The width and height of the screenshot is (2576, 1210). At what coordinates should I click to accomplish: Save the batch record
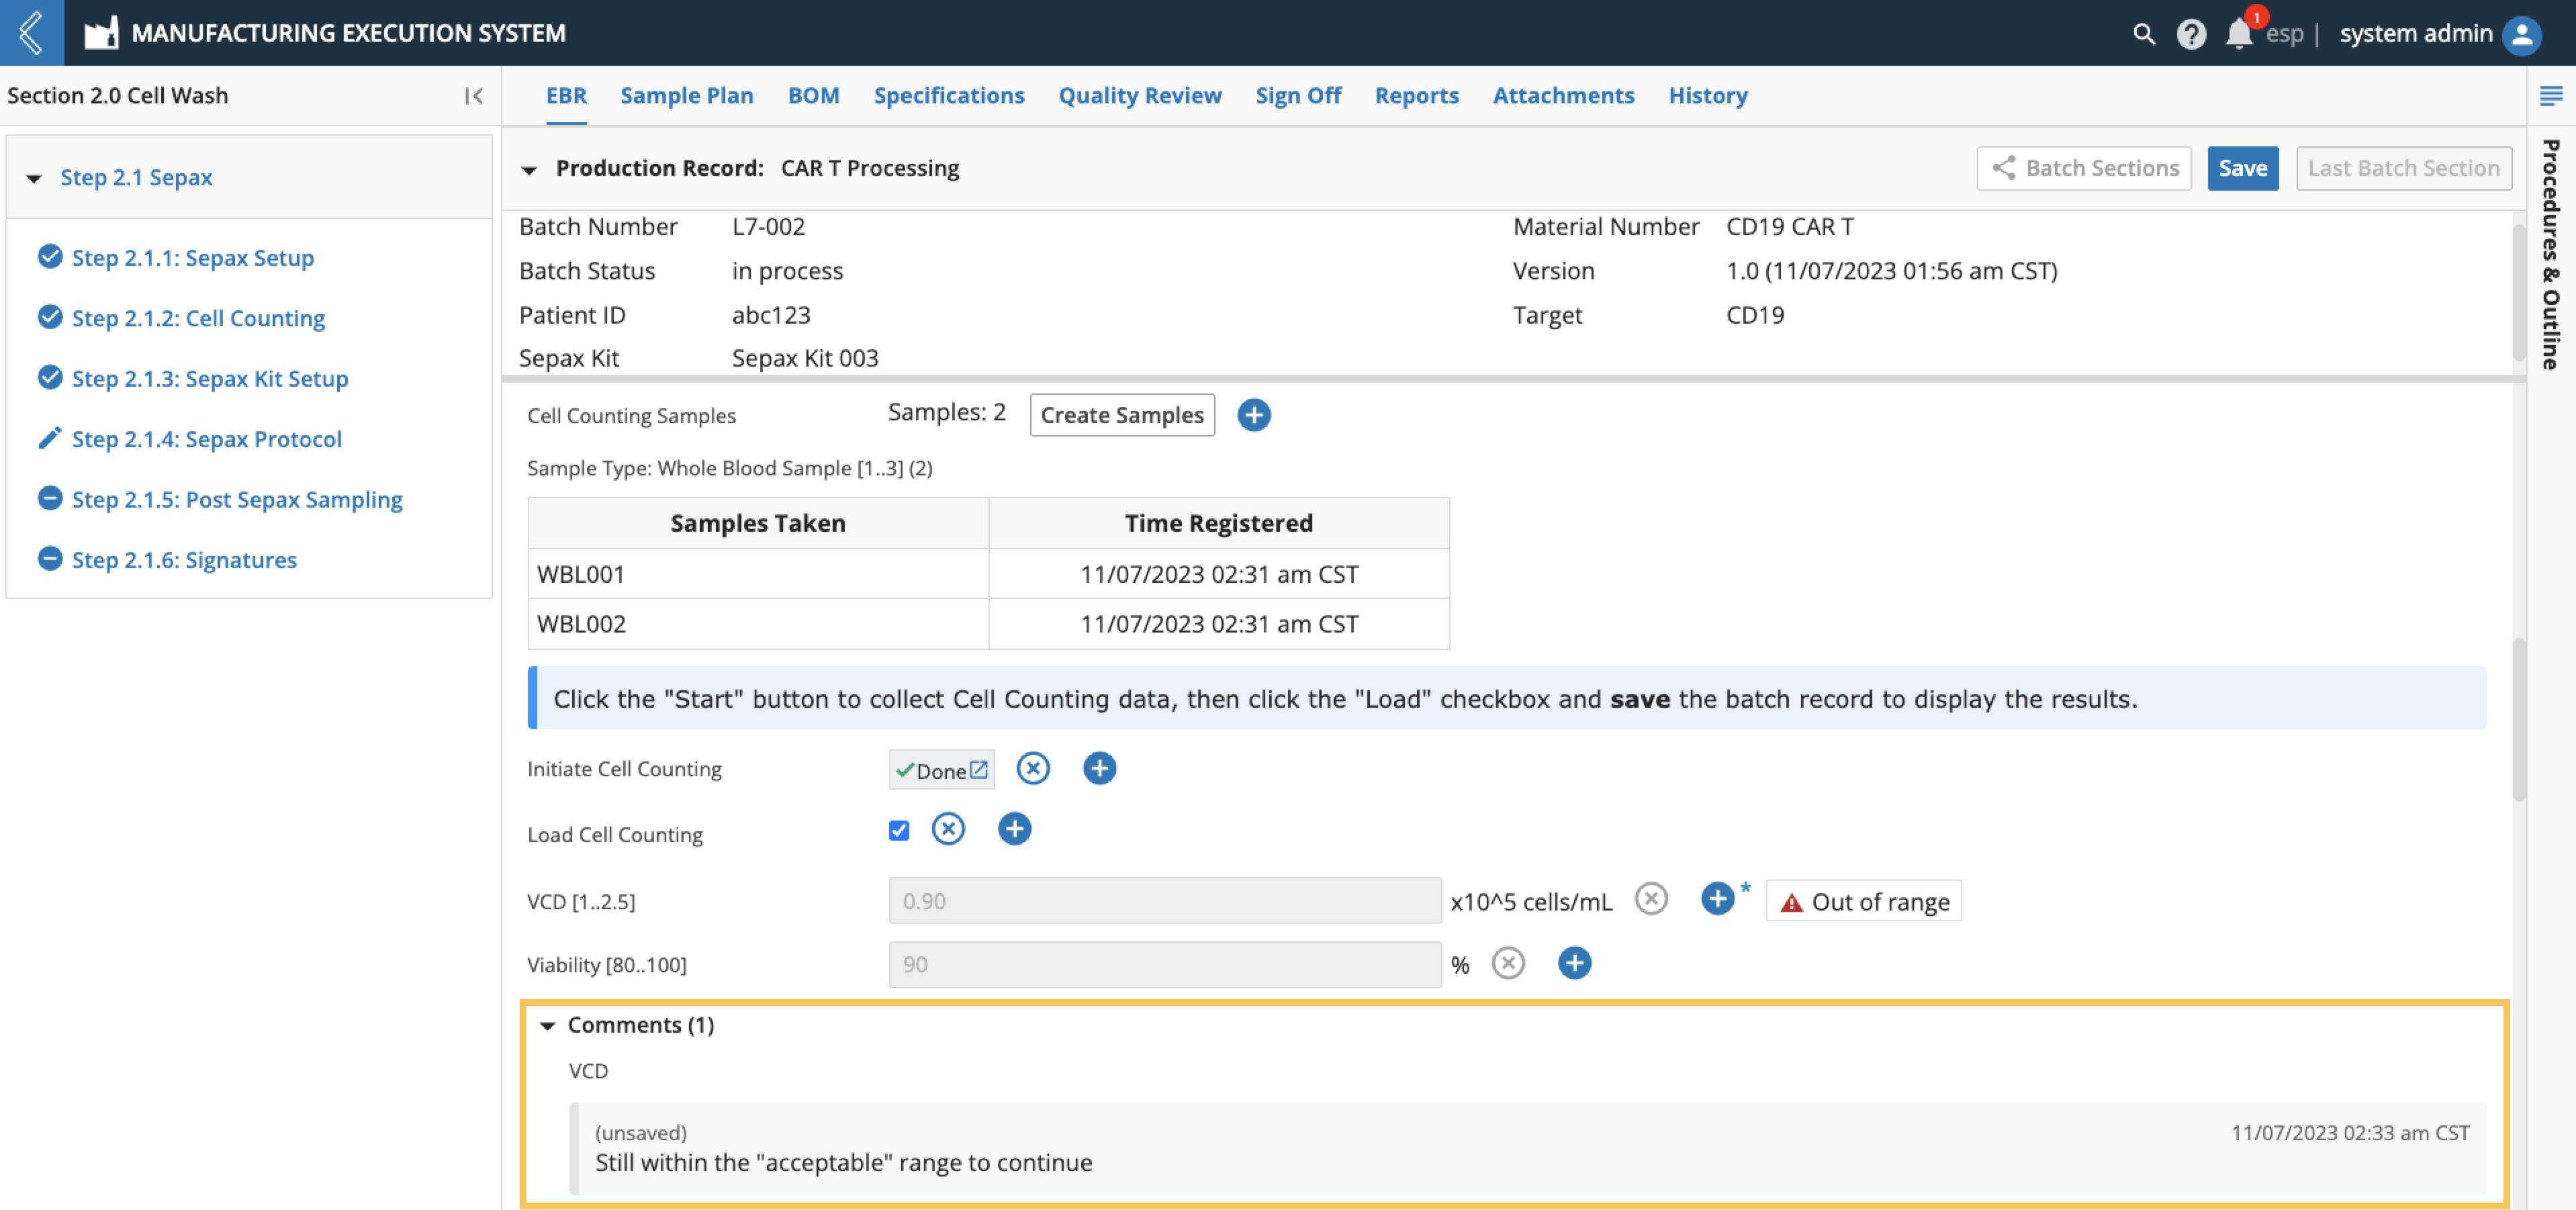click(x=2242, y=168)
